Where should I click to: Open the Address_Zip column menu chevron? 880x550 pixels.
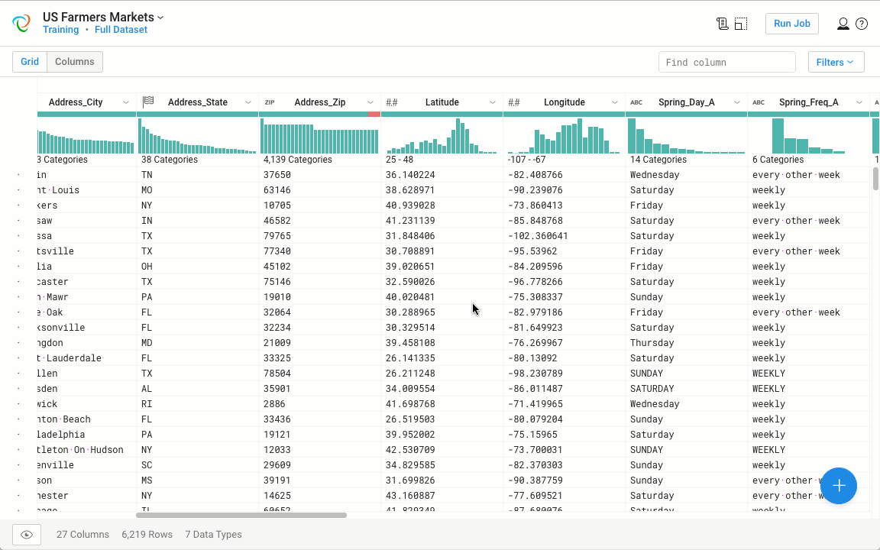pos(370,102)
